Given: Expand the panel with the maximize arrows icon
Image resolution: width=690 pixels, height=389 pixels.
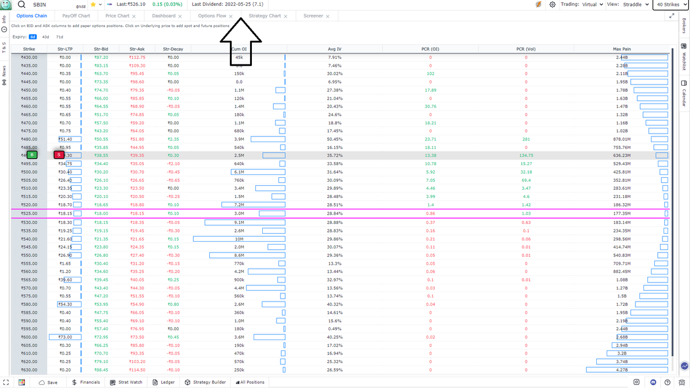Looking at the screenshot, I should click(x=671, y=16).
